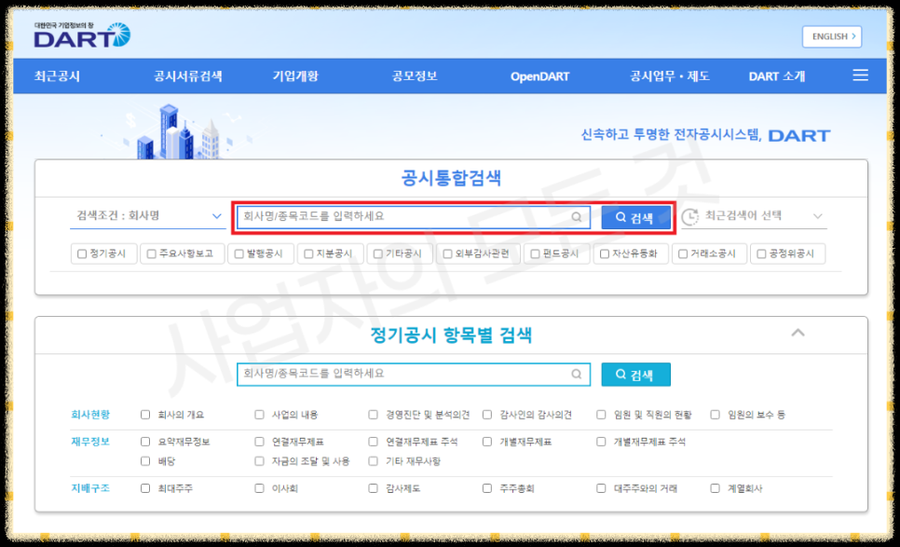Image resolution: width=900 pixels, height=547 pixels.
Task: Select the 최대주주 checkbox
Action: coord(144,486)
